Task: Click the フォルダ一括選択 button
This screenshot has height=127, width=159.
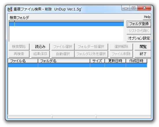Action: point(91,47)
